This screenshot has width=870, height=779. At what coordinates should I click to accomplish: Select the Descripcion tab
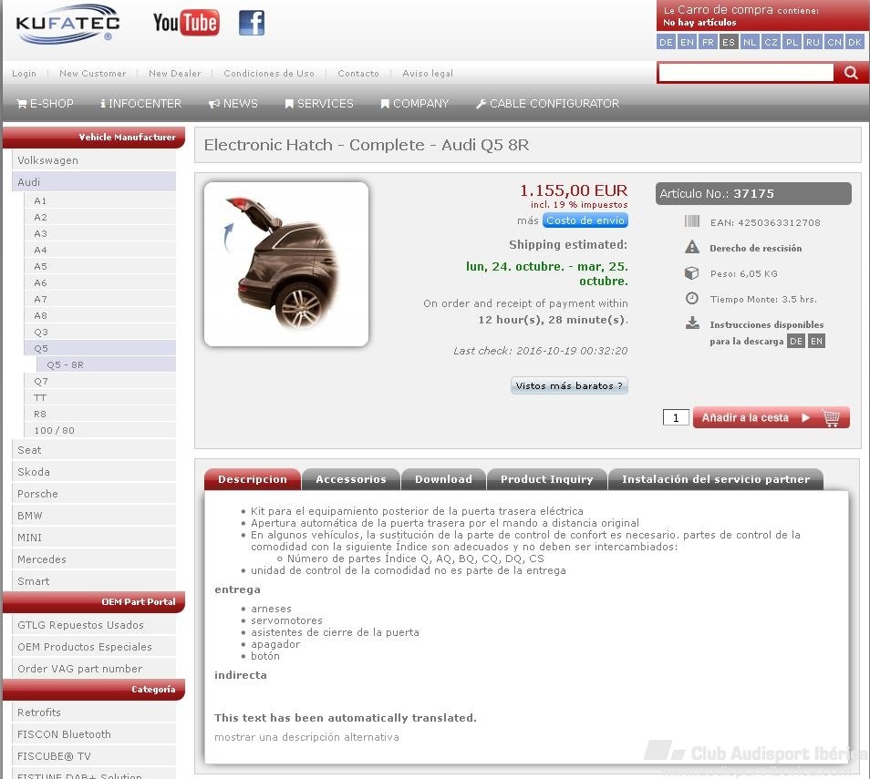click(253, 479)
